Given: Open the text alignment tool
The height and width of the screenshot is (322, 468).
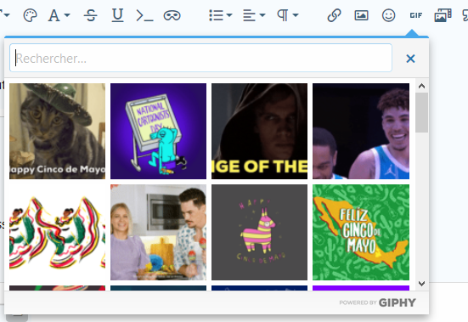Looking at the screenshot, I should 249,15.
